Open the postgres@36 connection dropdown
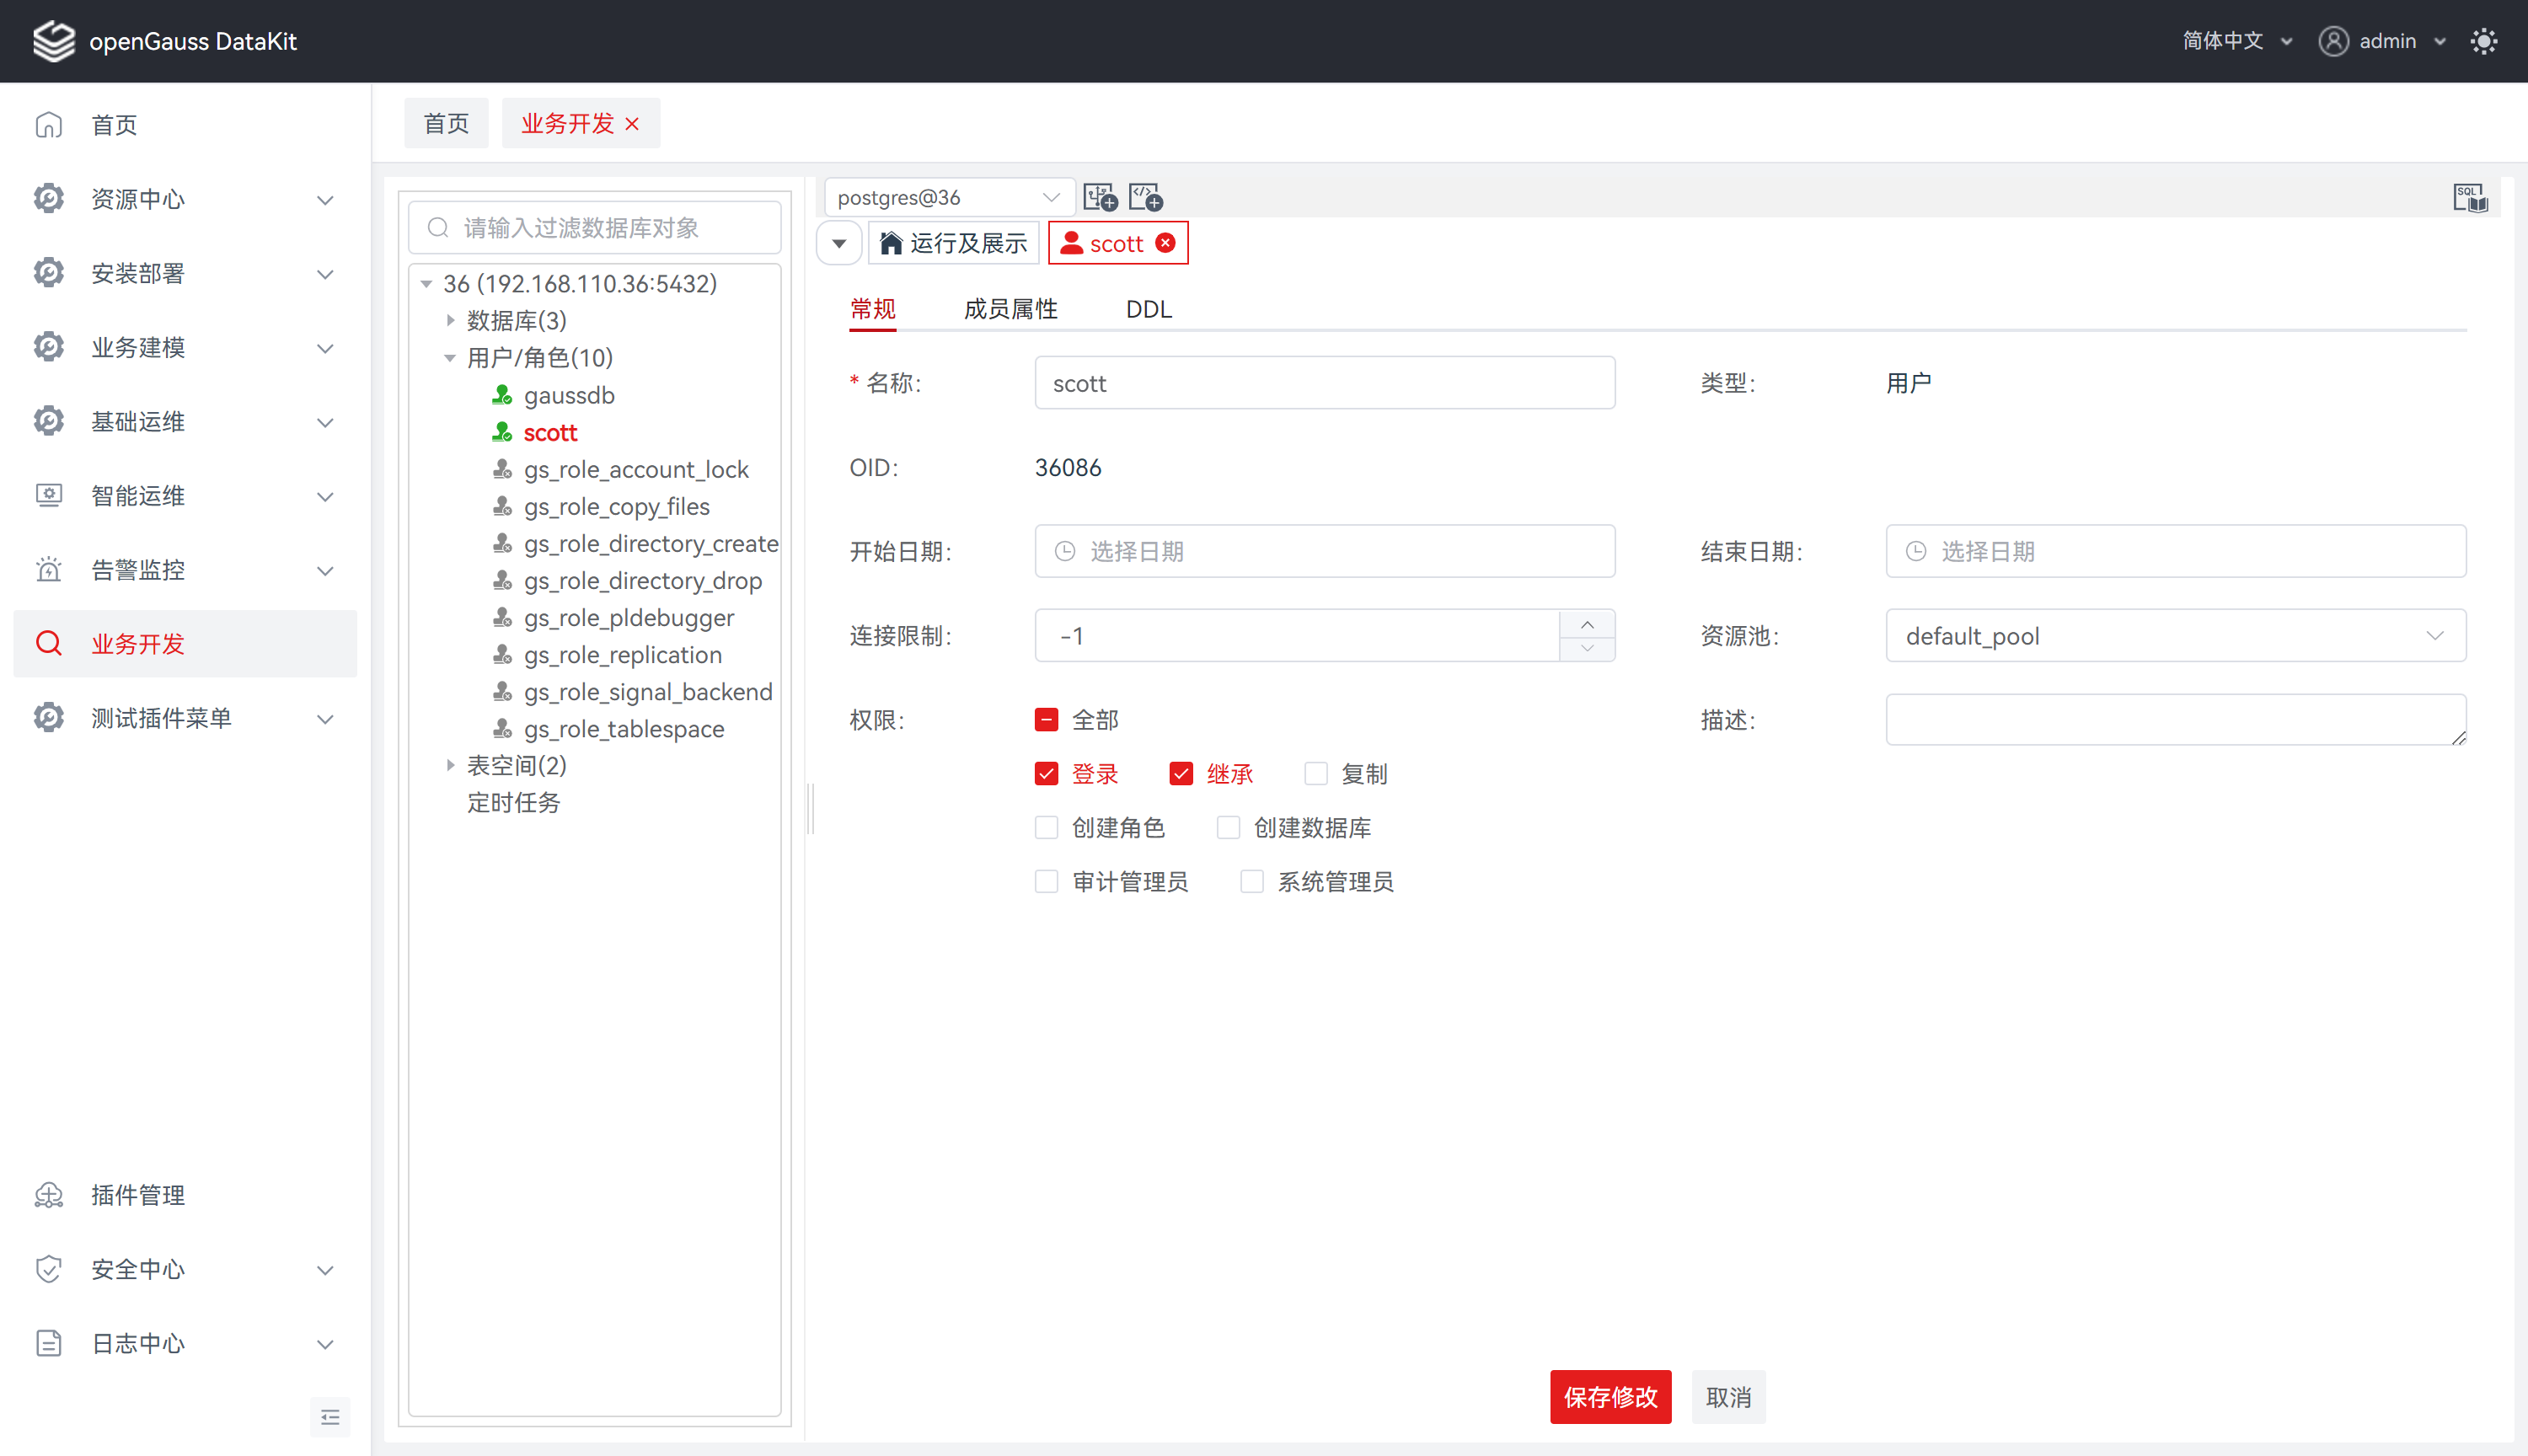 tap(948, 197)
